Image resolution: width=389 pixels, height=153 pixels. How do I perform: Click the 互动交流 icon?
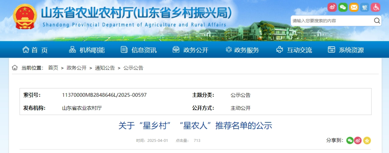point(280,49)
